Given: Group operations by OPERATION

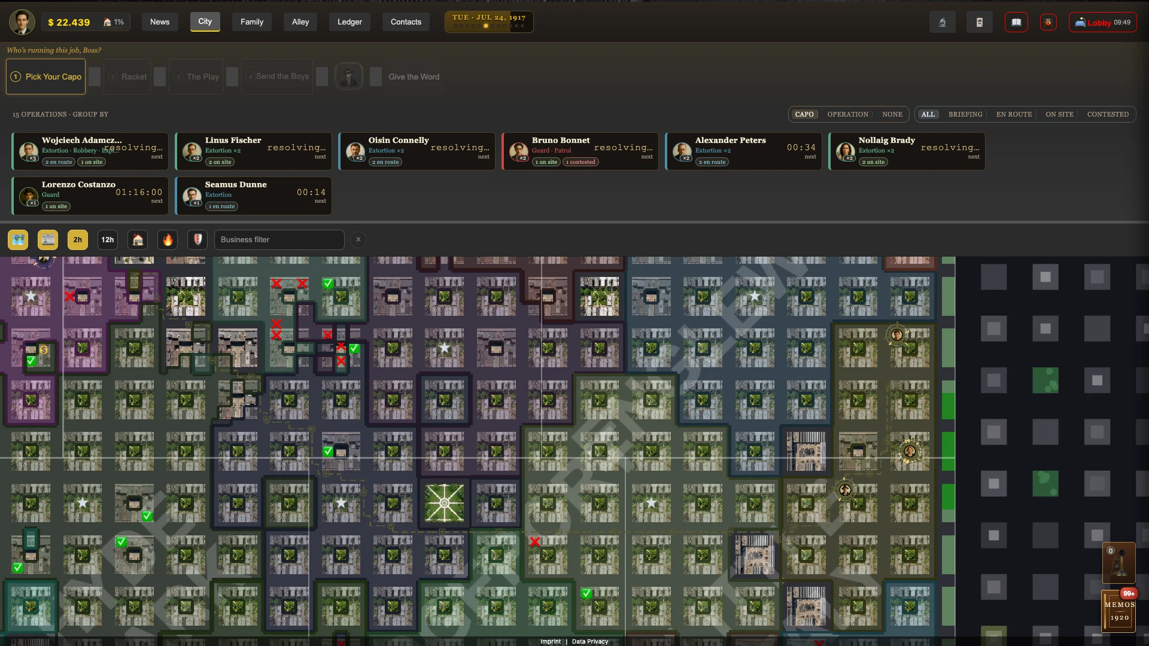Looking at the screenshot, I should [x=847, y=114].
